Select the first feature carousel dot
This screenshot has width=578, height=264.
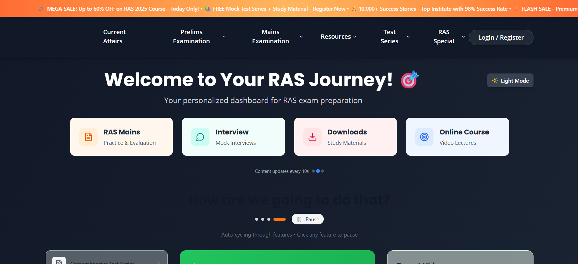257,219
